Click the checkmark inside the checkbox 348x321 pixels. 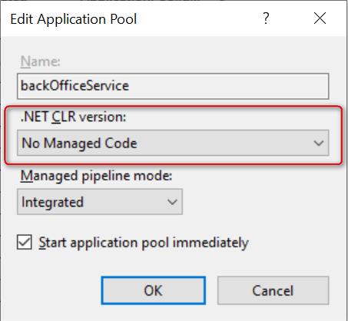(x=25, y=242)
